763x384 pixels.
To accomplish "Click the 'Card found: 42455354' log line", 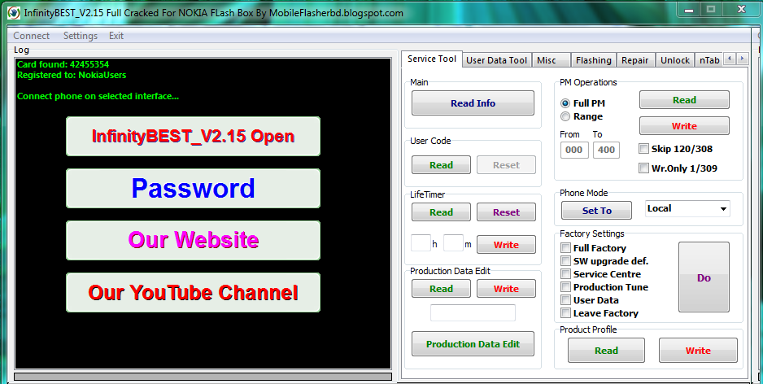I will click(x=63, y=64).
